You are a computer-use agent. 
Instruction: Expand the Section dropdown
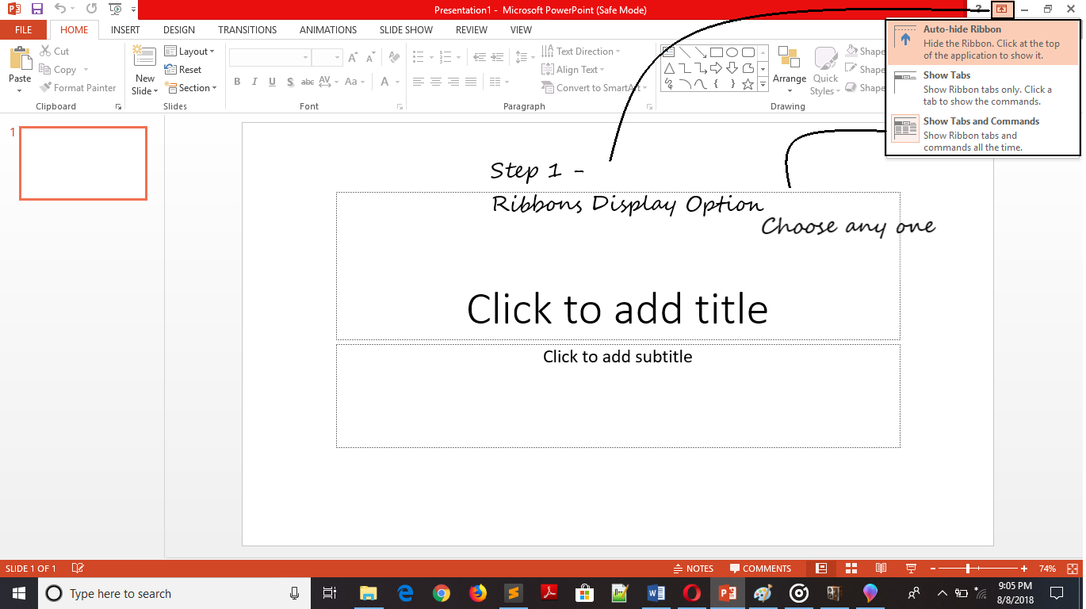pos(191,88)
